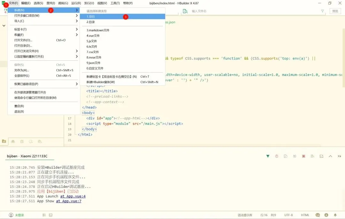Click 另存为(A)... menu entry
The image size is (345, 219).
point(44,70)
